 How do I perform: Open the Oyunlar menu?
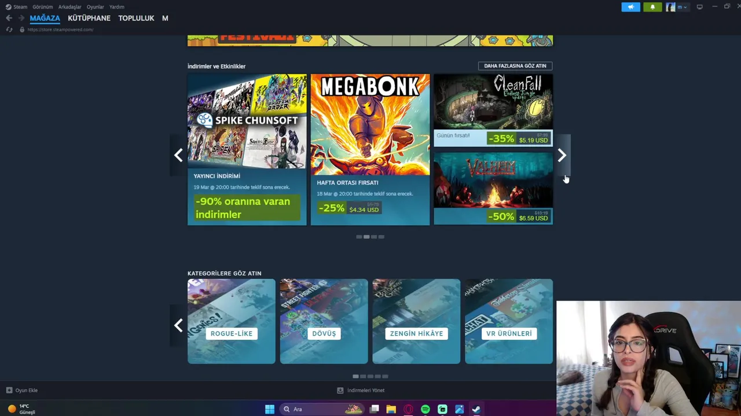95,7
